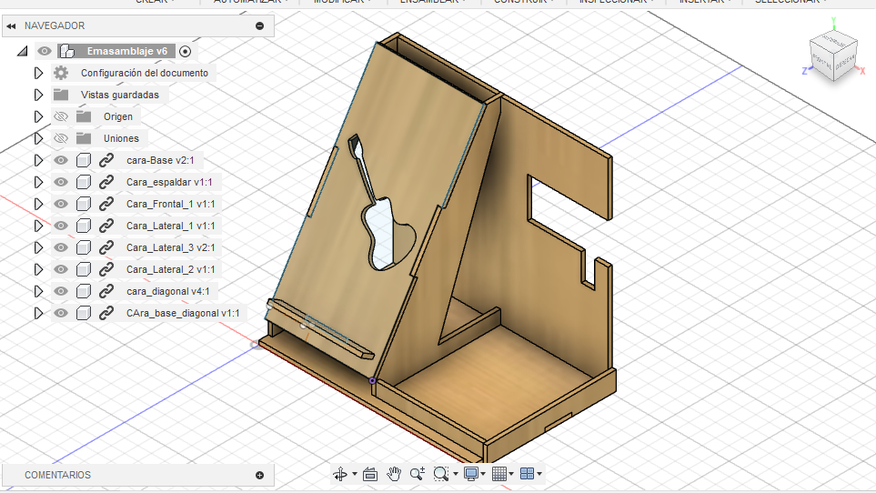
Task: Select the cara_diagonal v4:1 label
Action: pyautogui.click(x=167, y=291)
